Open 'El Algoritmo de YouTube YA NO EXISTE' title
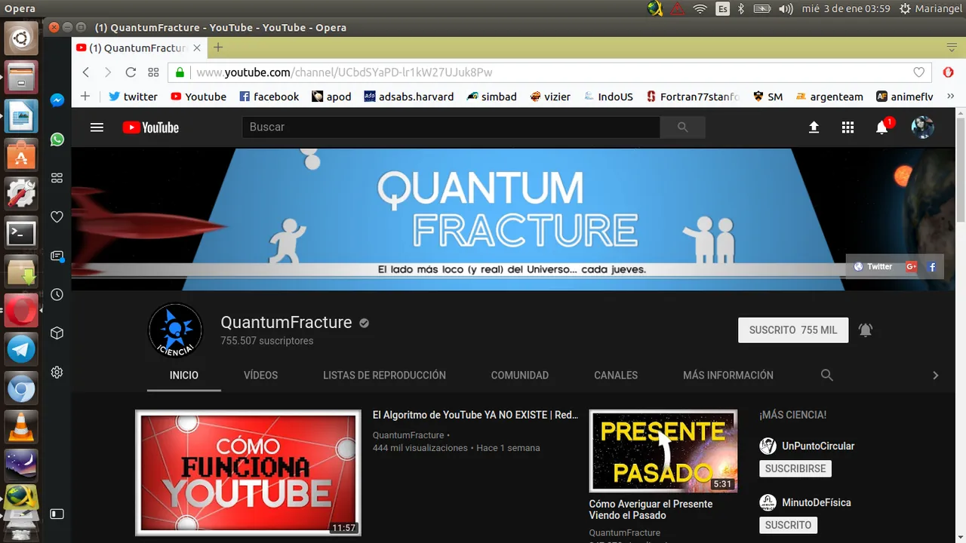966x543 pixels. [x=475, y=415]
